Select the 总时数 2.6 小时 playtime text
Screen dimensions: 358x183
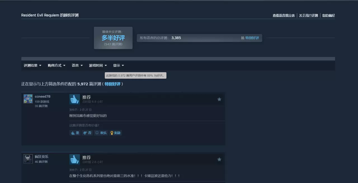coord(93,162)
